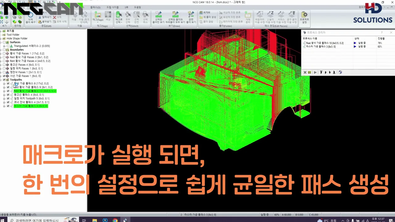Check the Rest 황삭 가공 Passes 3 checkbox
Screen dimensions: 395x222
point(4,57)
